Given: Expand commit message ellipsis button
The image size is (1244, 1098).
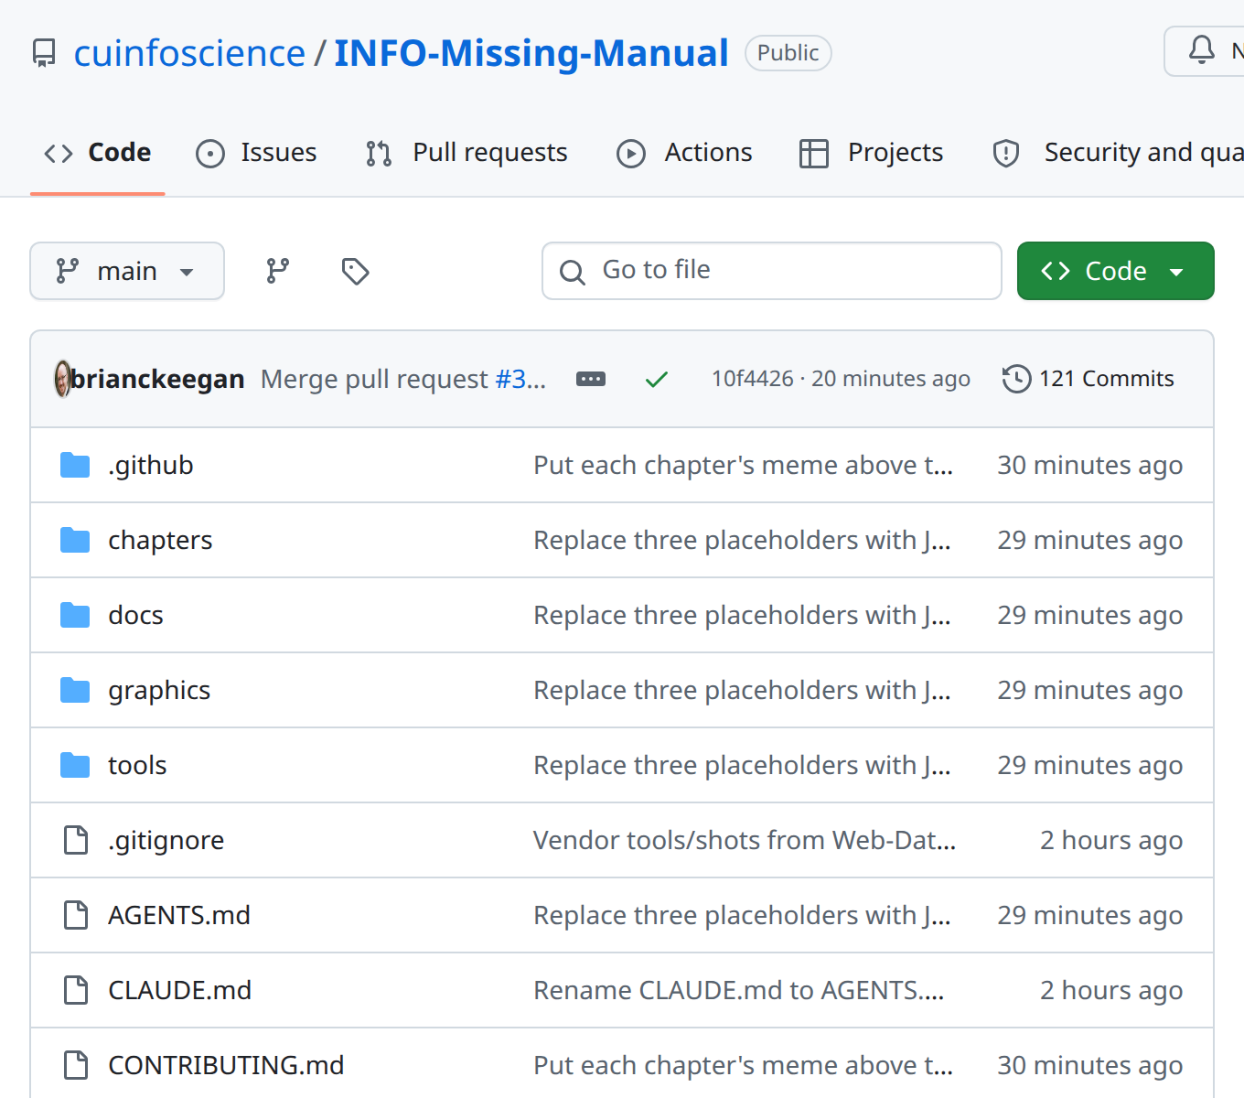Looking at the screenshot, I should [591, 379].
